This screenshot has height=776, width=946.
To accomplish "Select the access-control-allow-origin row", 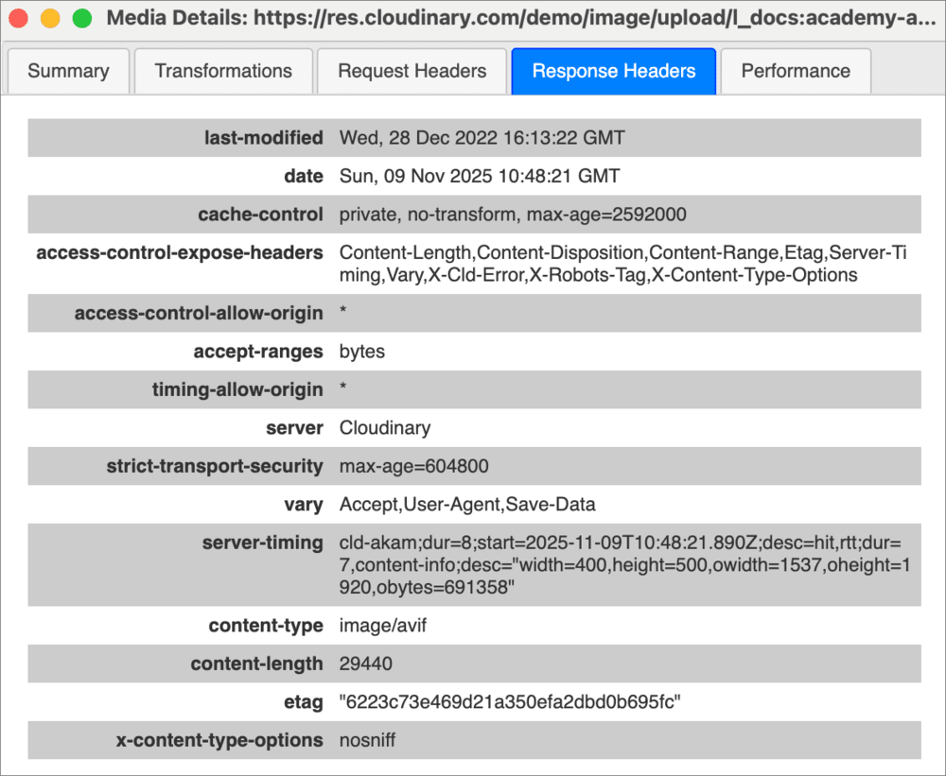I will click(x=473, y=313).
